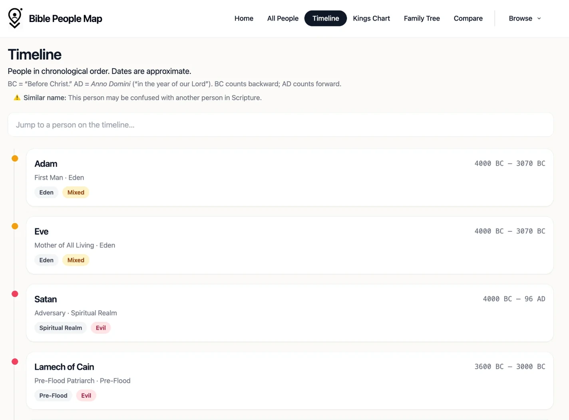The image size is (569, 420).
Task: Open the Eve person card
Action: (x=290, y=245)
